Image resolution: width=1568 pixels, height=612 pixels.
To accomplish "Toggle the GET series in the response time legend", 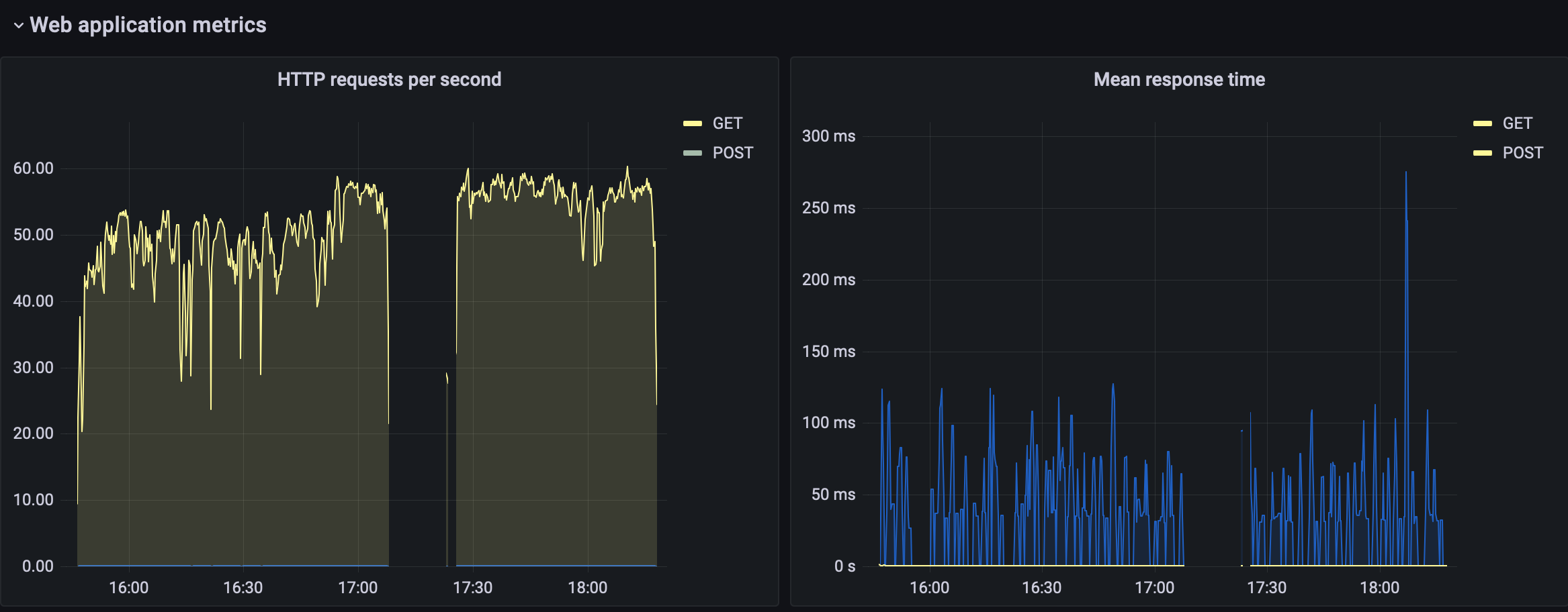I will tap(1518, 123).
